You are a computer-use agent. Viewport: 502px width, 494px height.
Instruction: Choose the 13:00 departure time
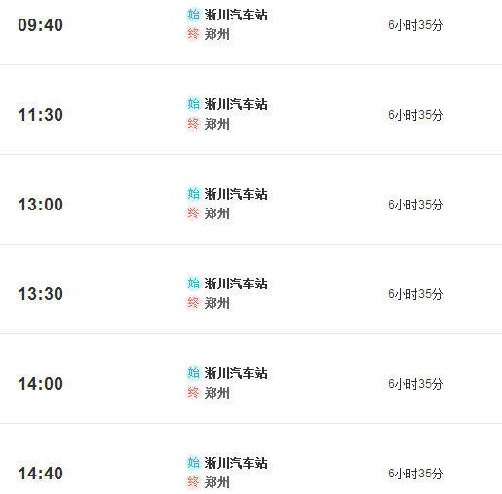[x=40, y=205]
